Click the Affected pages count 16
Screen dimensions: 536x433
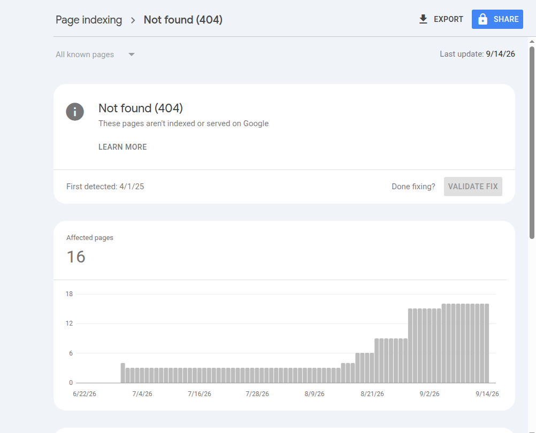pyautogui.click(x=76, y=257)
